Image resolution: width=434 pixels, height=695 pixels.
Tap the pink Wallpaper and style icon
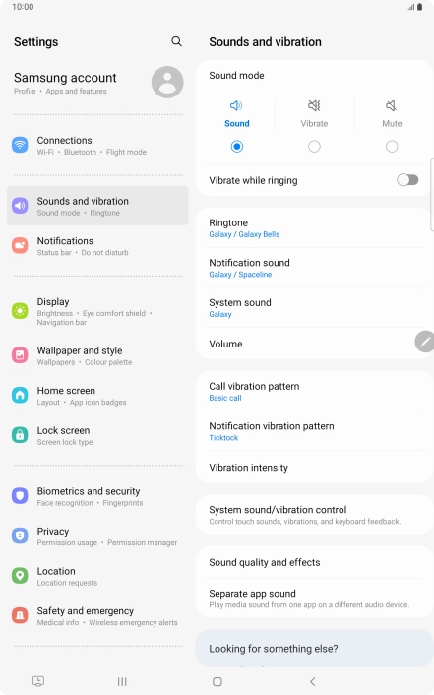click(20, 355)
